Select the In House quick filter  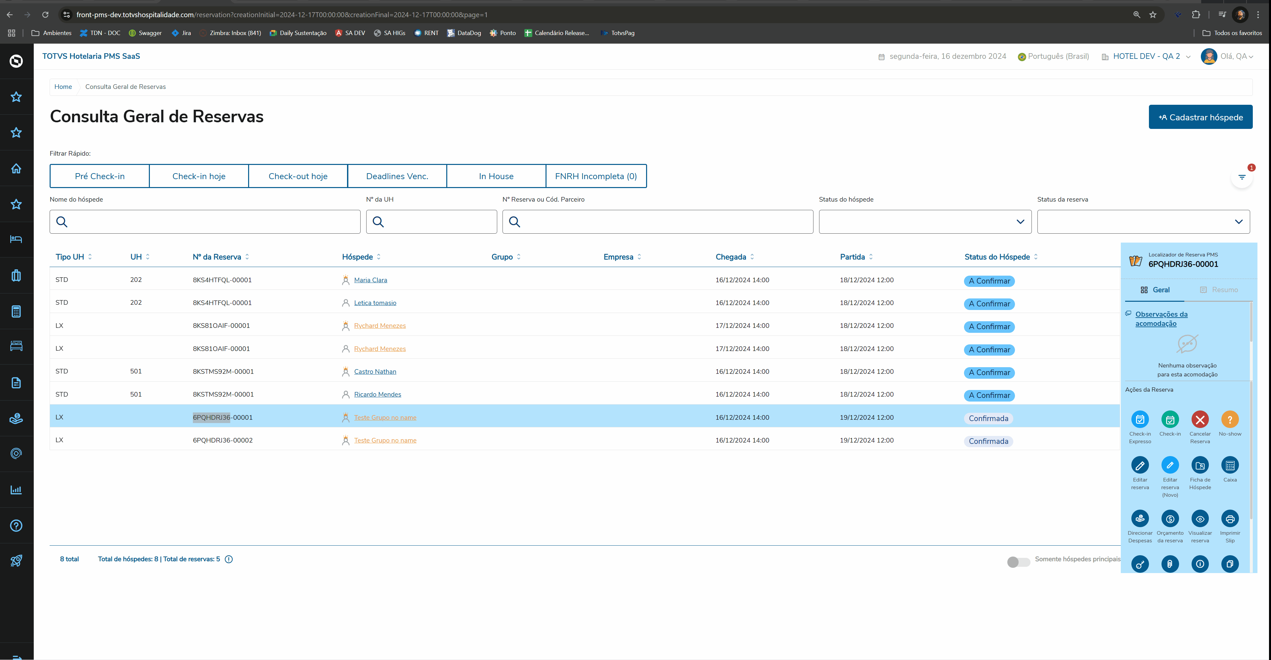[x=496, y=176]
